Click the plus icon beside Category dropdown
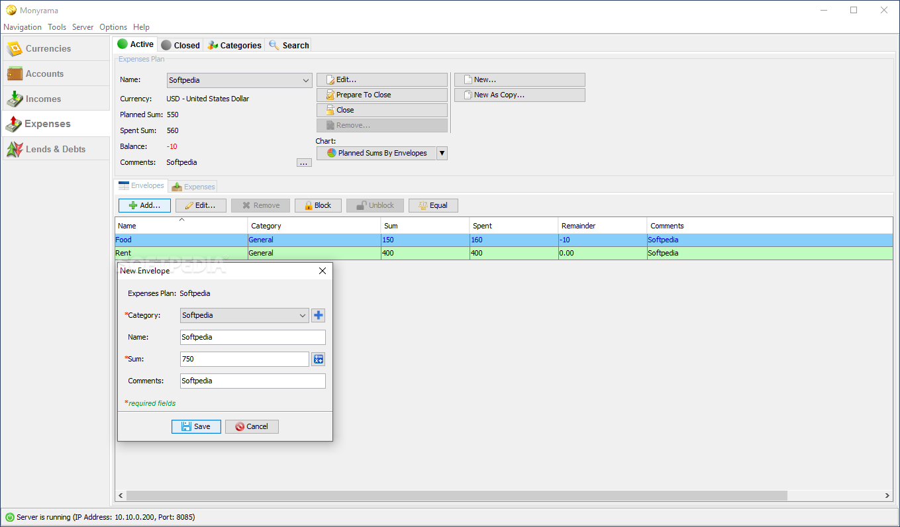Screen dimensions: 900x527 [319, 315]
